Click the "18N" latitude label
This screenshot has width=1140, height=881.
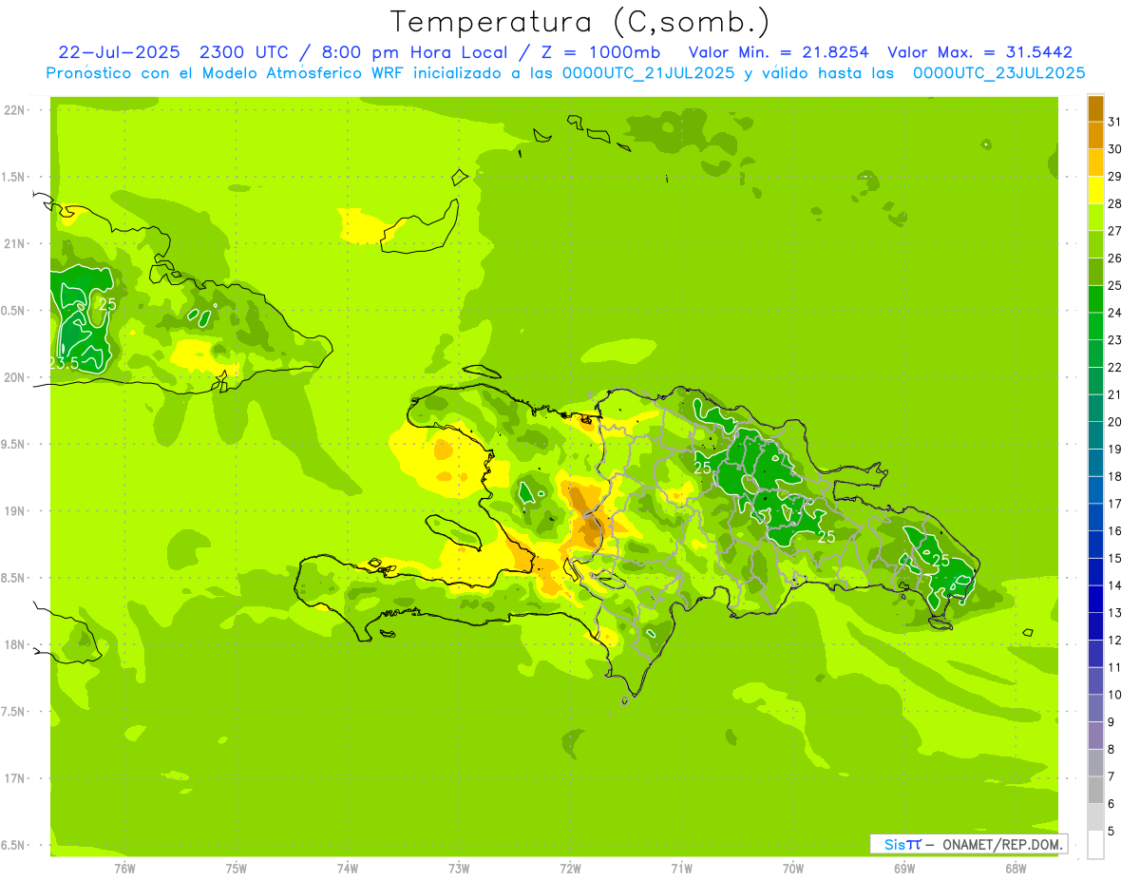click(15, 644)
